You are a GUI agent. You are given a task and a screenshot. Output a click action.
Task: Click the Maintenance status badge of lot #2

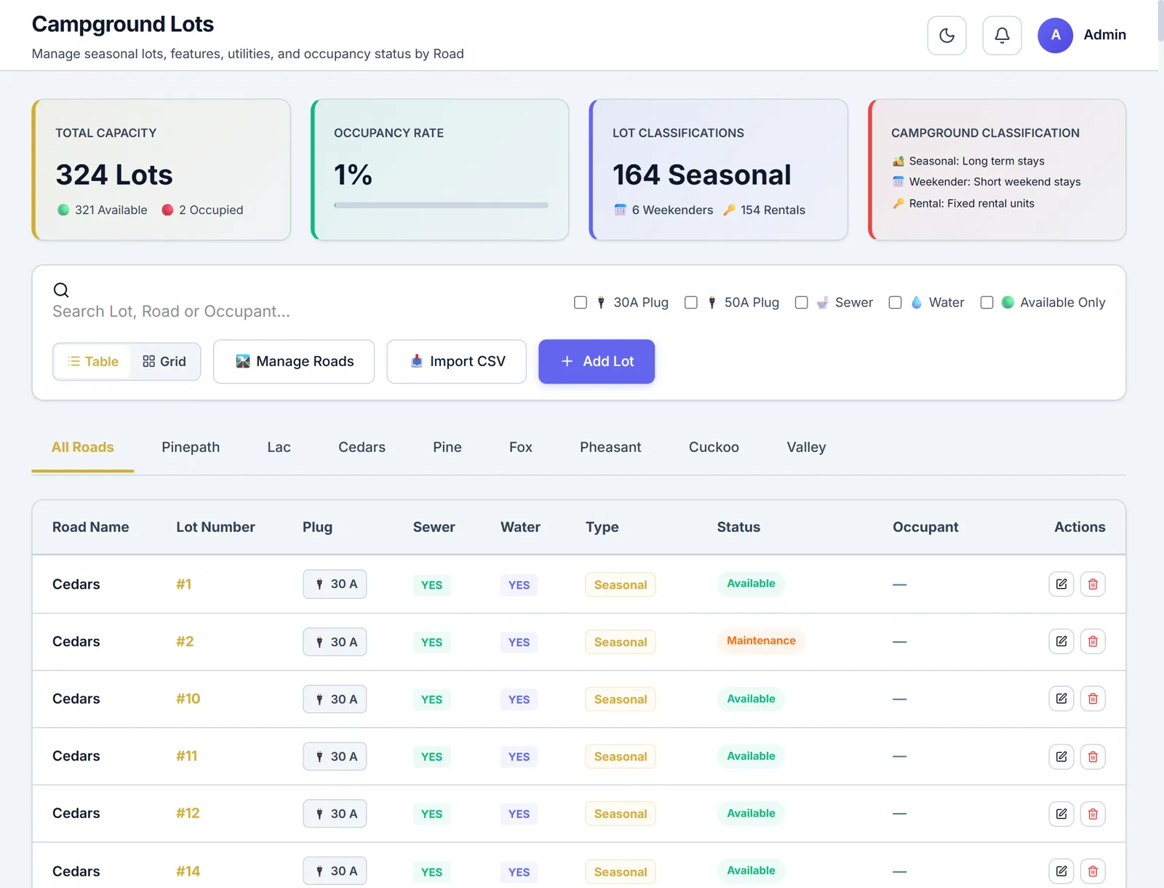coord(761,641)
